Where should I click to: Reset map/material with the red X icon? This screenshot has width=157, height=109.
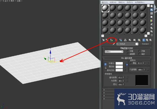[x=116, y=40]
